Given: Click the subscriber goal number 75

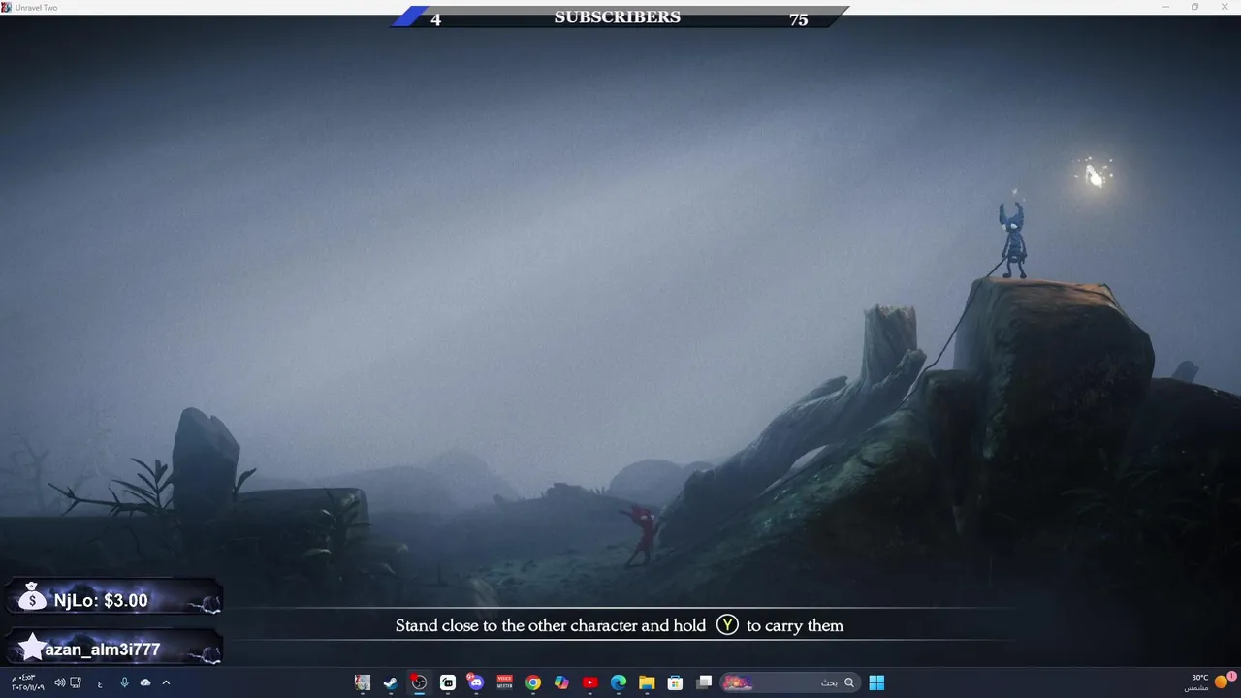Looking at the screenshot, I should coord(798,19).
